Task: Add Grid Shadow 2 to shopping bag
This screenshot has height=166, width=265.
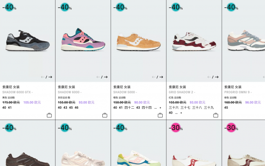Action: 216,115
